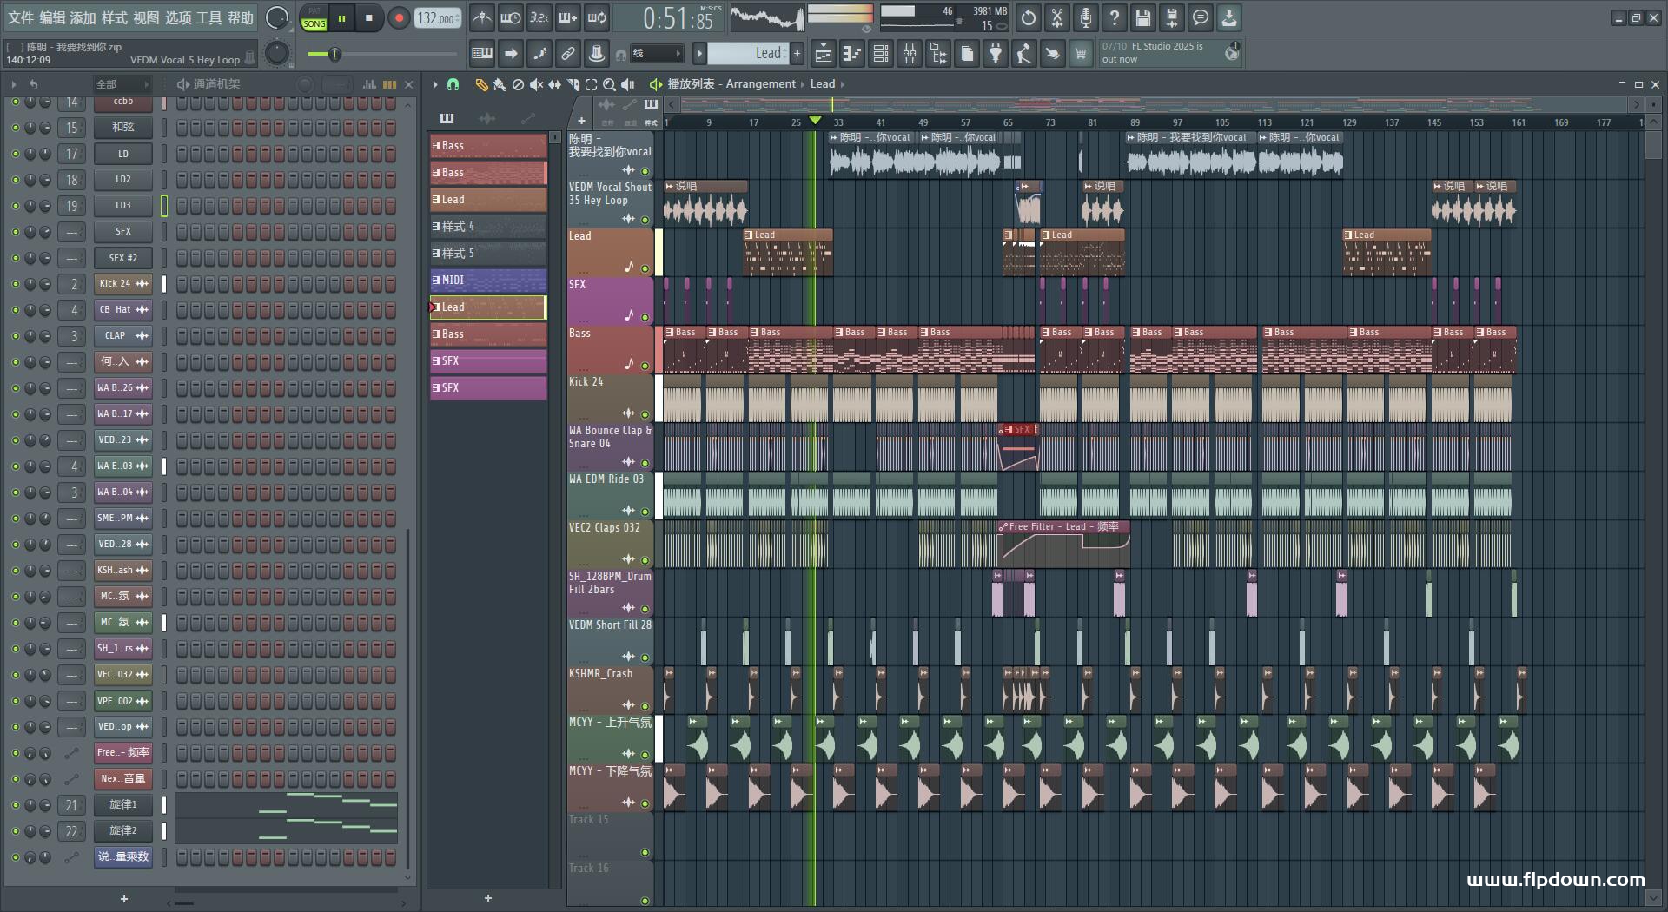Open the plugin picker plug icon
Screen dimensions: 1668x912
point(996,54)
